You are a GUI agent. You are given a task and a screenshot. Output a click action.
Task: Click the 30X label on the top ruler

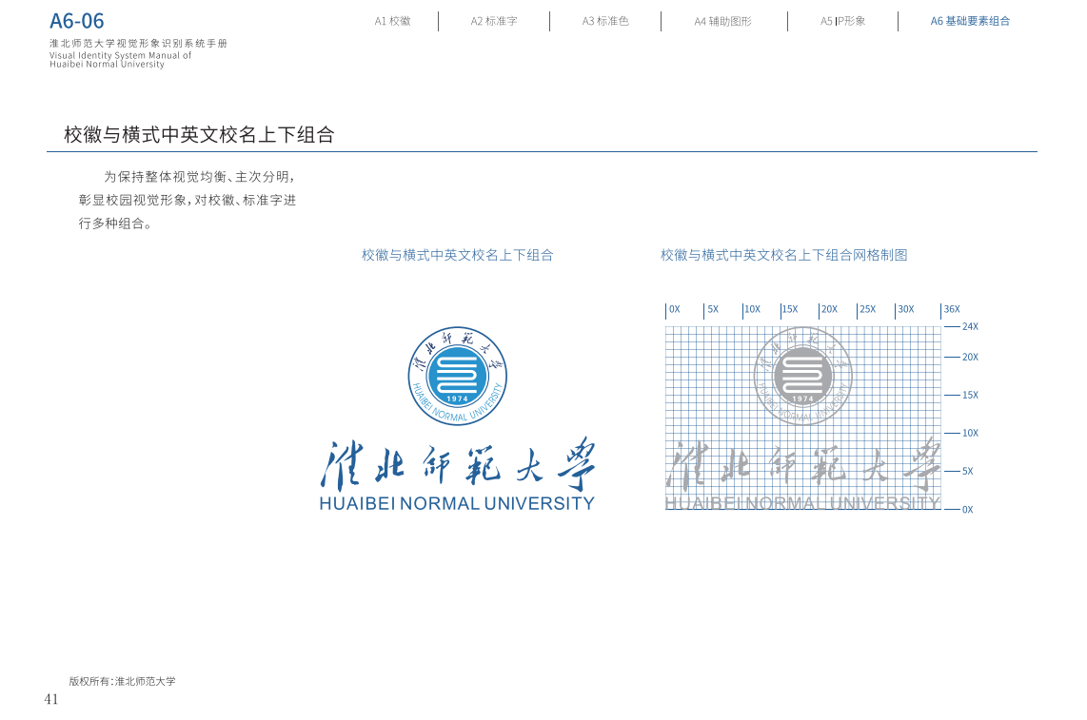point(905,309)
